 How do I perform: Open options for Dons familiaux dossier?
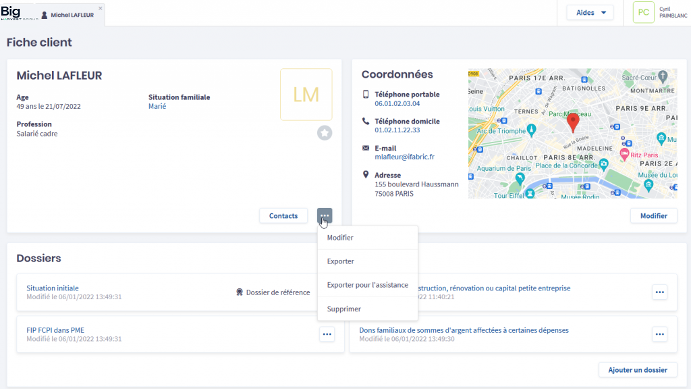[659, 334]
